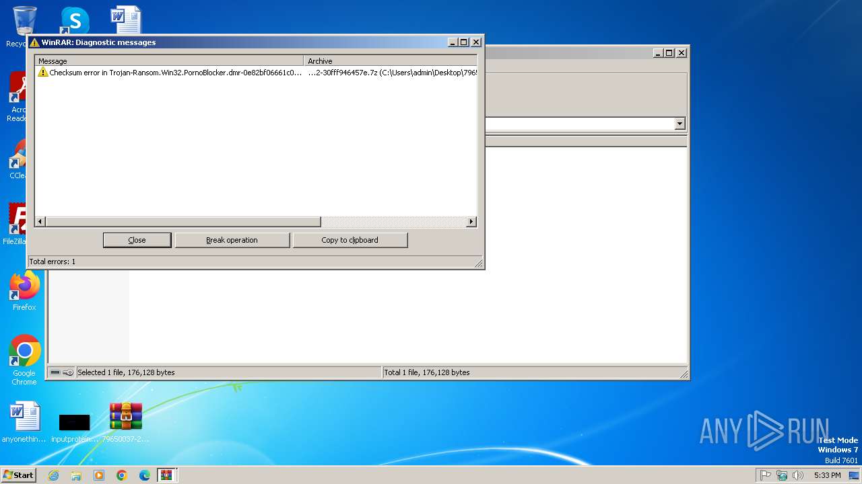This screenshot has height=484, width=862.
Task: Minimize the WinRAR Diagnostic messages window
Action: pyautogui.click(x=453, y=42)
